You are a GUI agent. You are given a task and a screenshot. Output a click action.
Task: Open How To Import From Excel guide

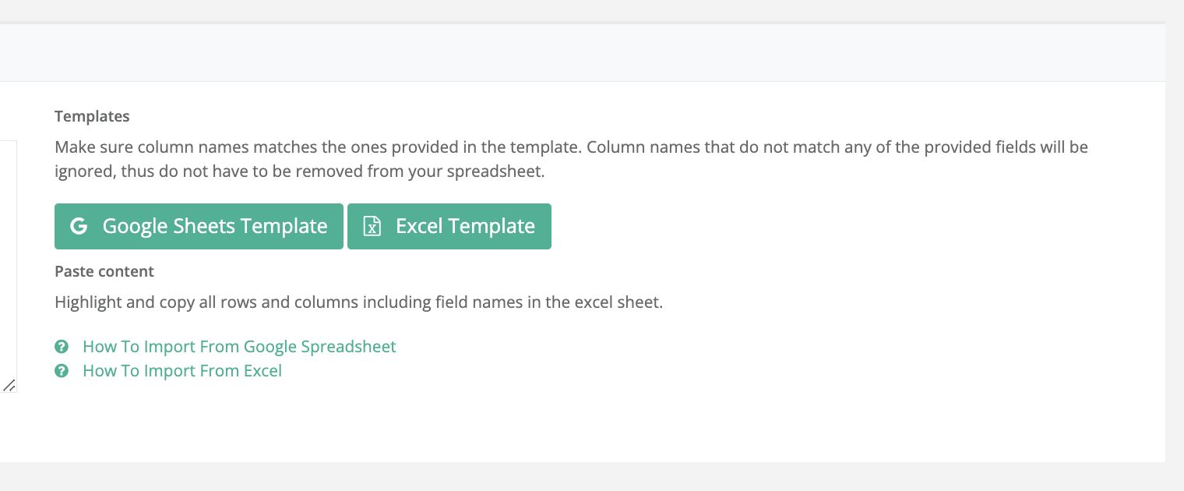(x=182, y=371)
